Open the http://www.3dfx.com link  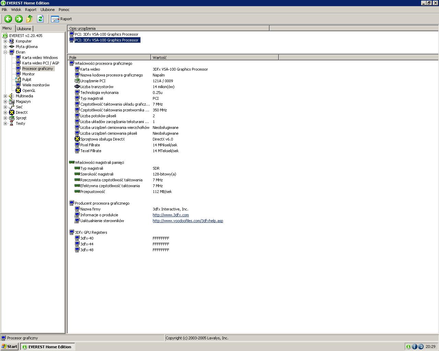coord(171,215)
